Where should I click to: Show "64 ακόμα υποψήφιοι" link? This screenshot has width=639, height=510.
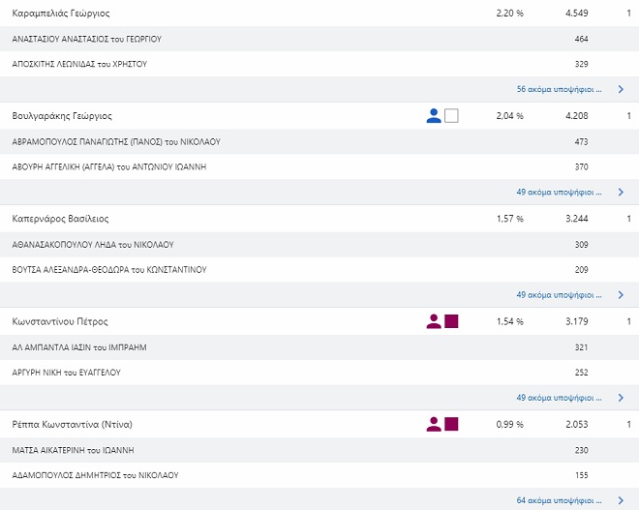559,500
